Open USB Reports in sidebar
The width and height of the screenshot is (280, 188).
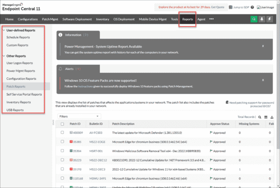click(x=15, y=110)
